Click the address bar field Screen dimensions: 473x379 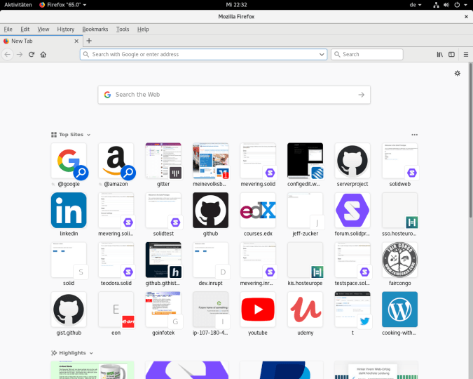[x=204, y=55]
